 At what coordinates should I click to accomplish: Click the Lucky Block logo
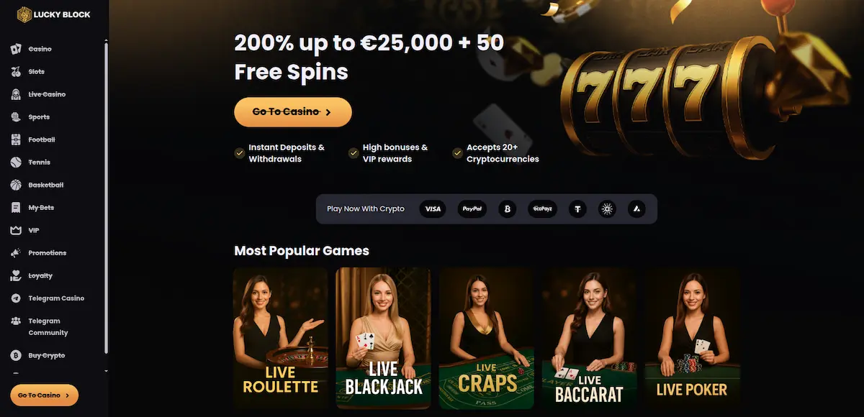click(54, 14)
